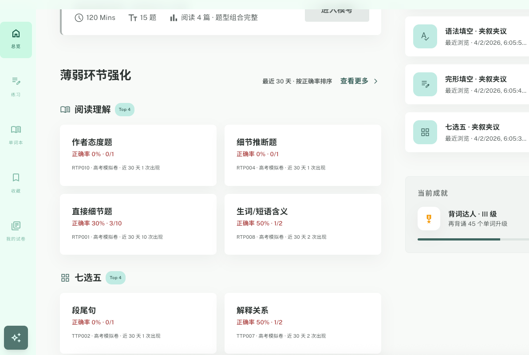Select the 单词本 sidebar label
Image resolution: width=529 pixels, height=355 pixels.
pyautogui.click(x=16, y=143)
